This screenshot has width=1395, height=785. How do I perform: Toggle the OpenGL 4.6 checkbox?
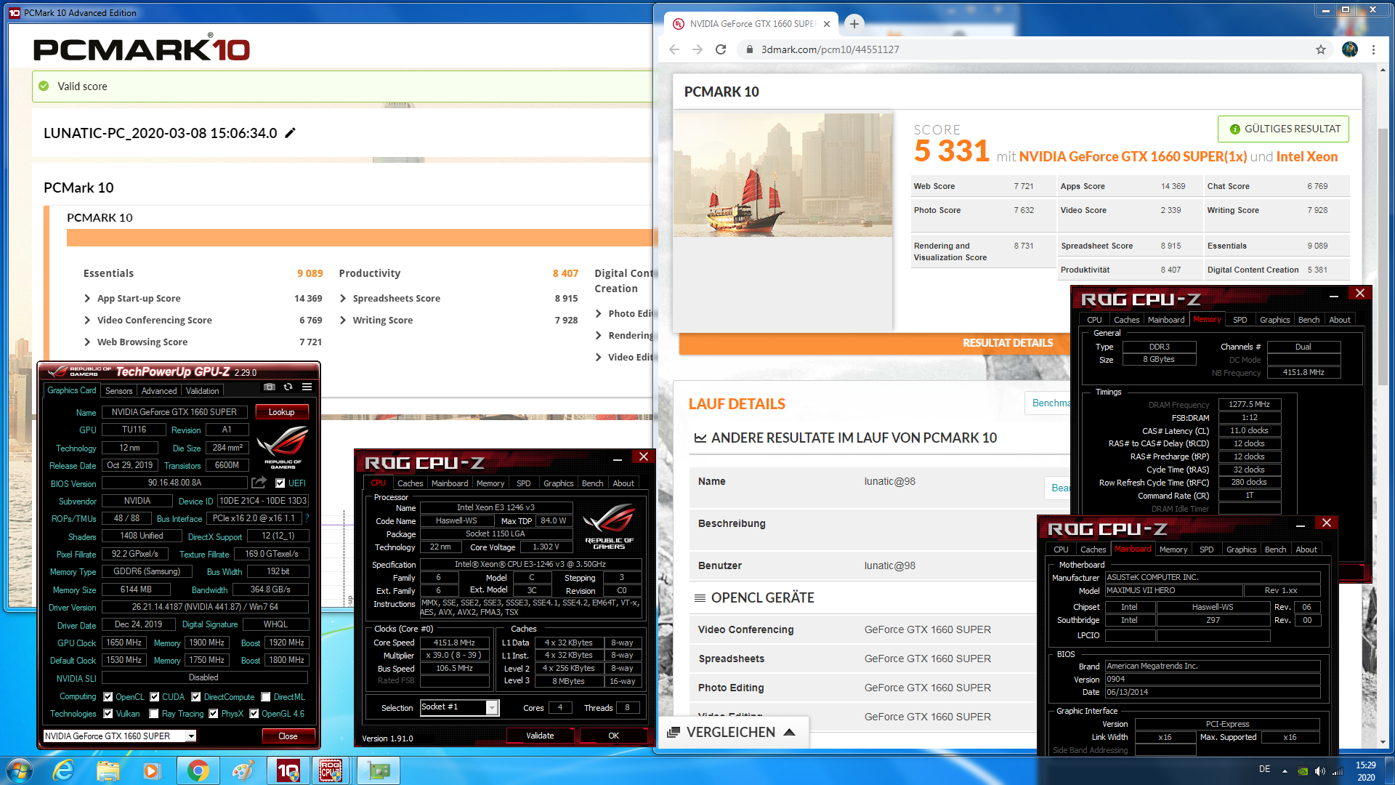click(254, 714)
